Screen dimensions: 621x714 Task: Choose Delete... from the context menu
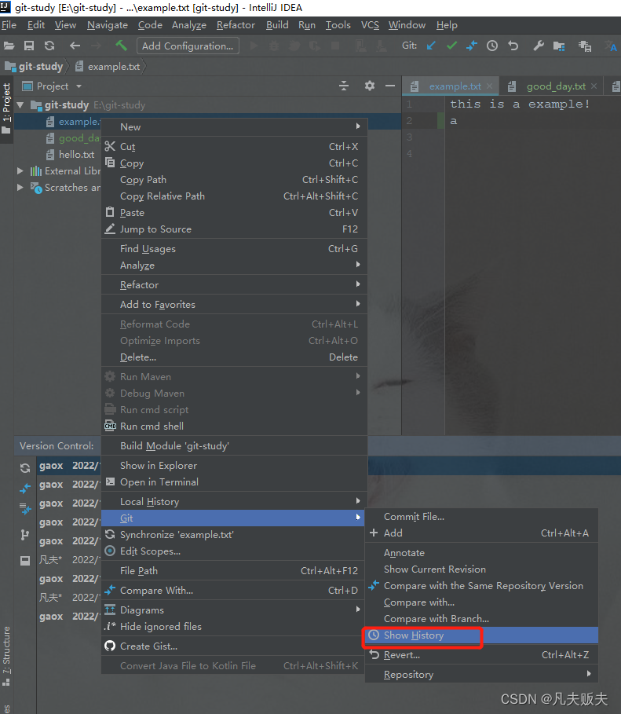click(x=234, y=357)
